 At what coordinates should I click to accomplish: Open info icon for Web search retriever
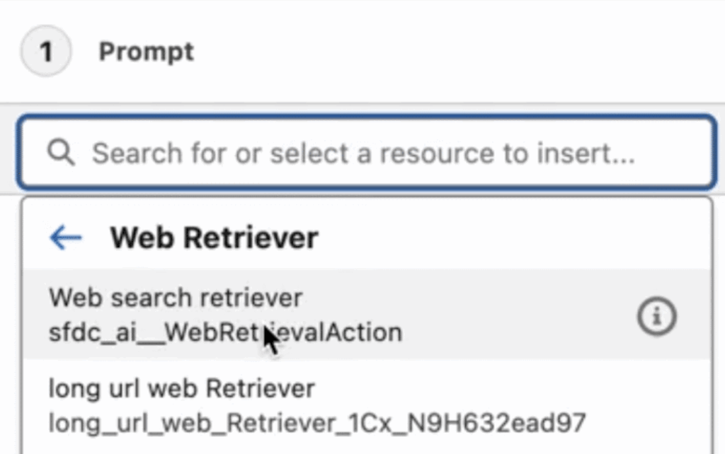[x=656, y=316]
